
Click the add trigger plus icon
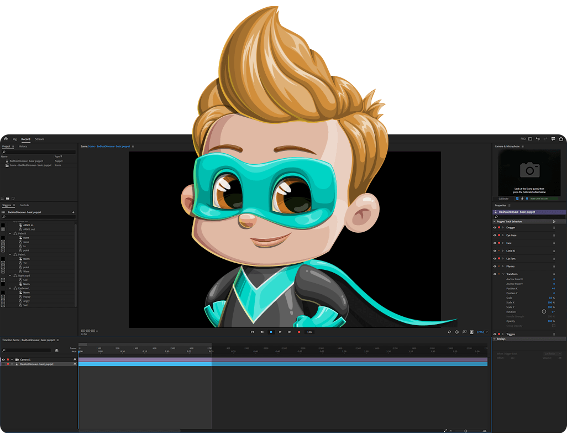pos(73,212)
